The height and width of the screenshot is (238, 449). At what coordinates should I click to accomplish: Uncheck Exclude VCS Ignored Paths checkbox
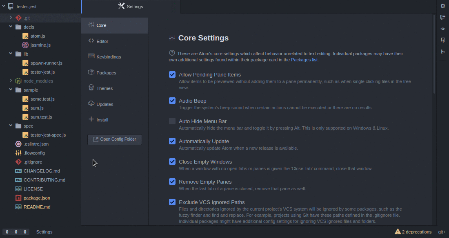click(x=172, y=202)
